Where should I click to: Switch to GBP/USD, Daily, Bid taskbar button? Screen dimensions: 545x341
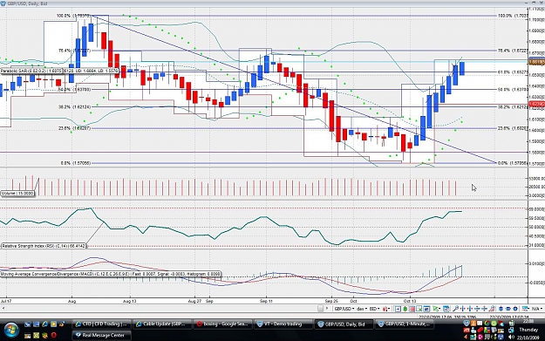click(344, 324)
